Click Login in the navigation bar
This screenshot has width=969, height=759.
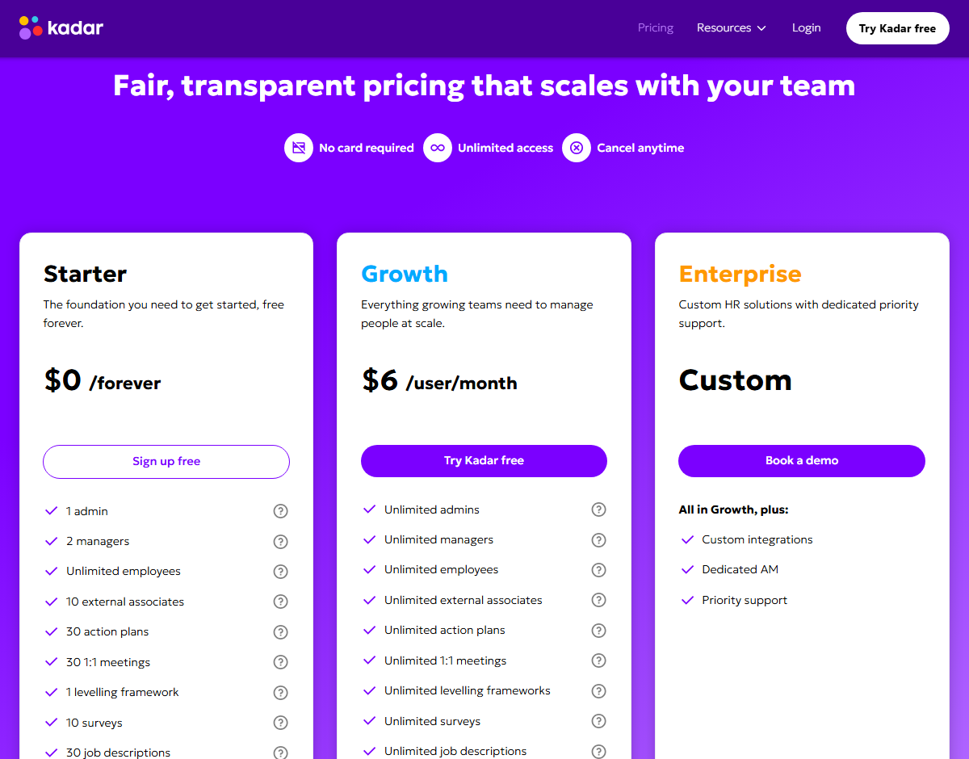806,27
